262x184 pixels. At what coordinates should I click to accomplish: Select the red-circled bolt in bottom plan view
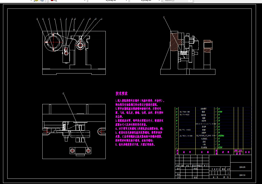88,151
